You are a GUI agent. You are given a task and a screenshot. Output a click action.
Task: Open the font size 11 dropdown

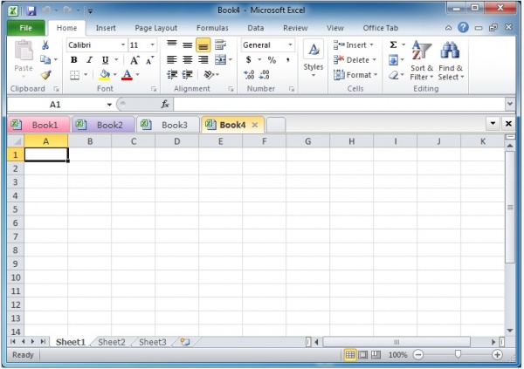coord(152,44)
